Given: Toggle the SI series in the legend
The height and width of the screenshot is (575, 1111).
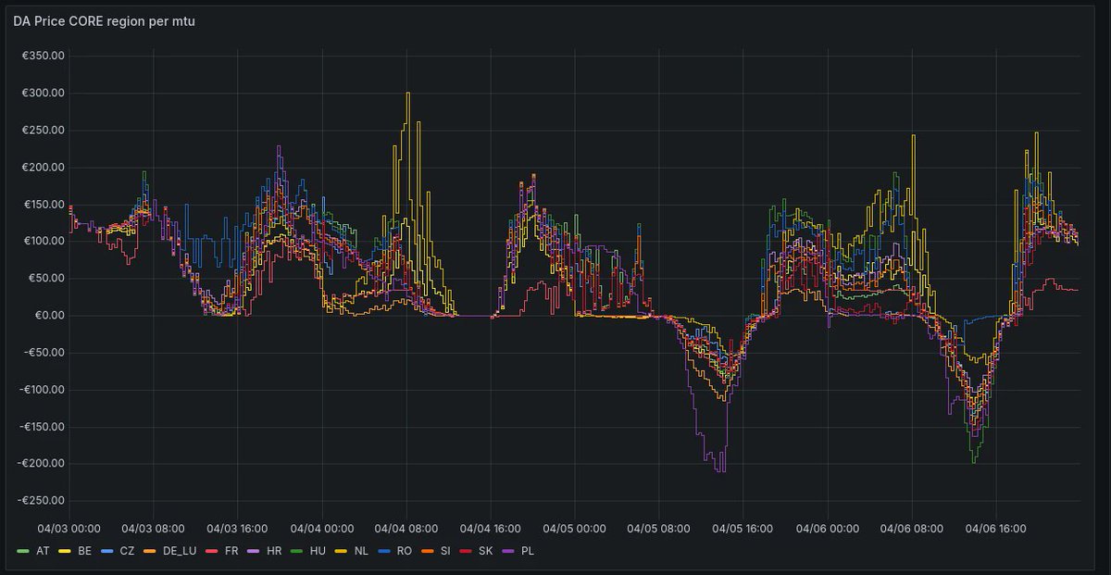Looking at the screenshot, I should pyautogui.click(x=445, y=552).
